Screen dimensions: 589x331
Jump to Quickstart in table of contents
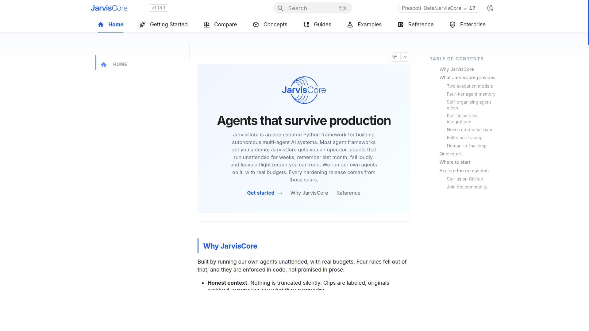450,154
